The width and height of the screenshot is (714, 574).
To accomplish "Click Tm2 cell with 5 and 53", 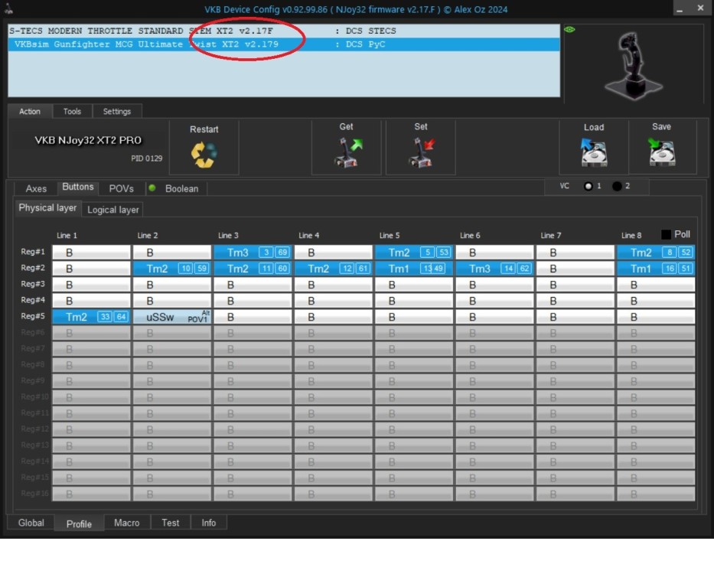I will 414,253.
